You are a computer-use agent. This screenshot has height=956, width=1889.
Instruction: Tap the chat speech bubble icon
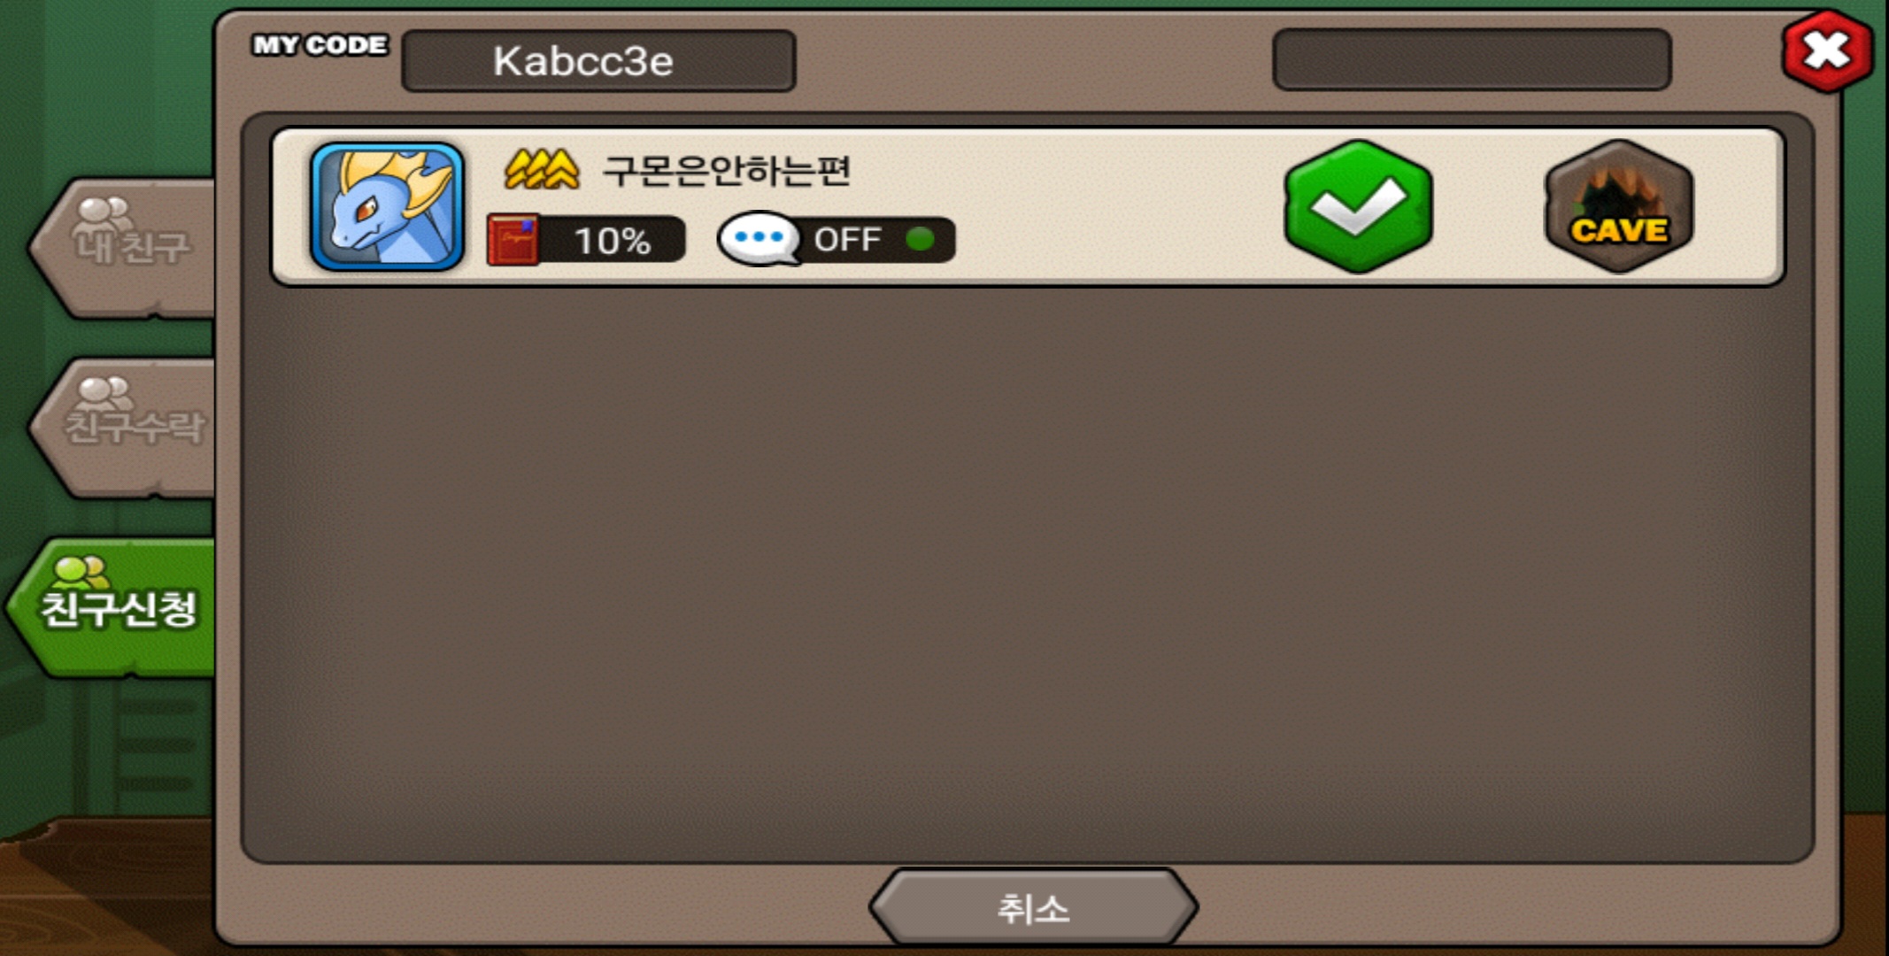pyautogui.click(x=759, y=239)
